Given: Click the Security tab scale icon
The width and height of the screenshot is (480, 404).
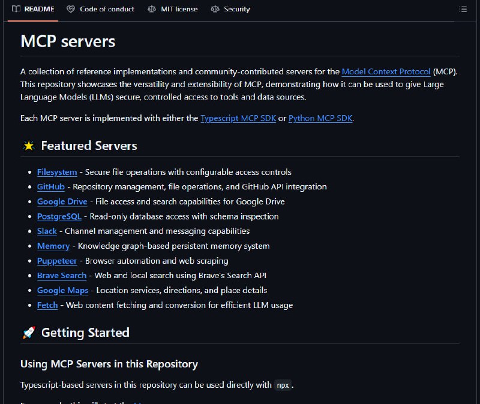Looking at the screenshot, I should (x=215, y=9).
